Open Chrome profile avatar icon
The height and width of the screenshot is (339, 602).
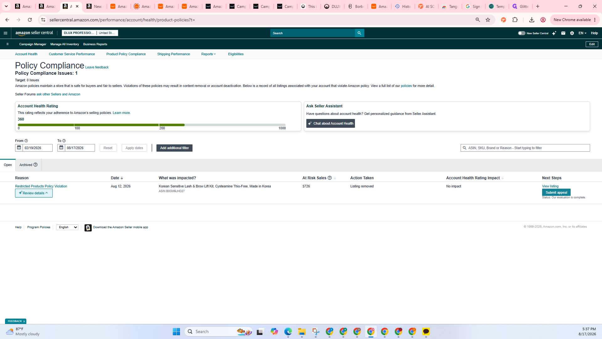(543, 20)
